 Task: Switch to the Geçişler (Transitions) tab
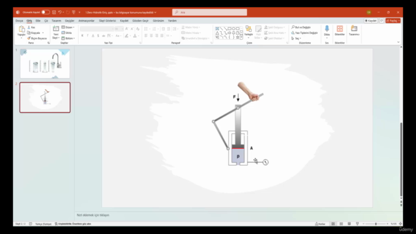click(x=70, y=21)
